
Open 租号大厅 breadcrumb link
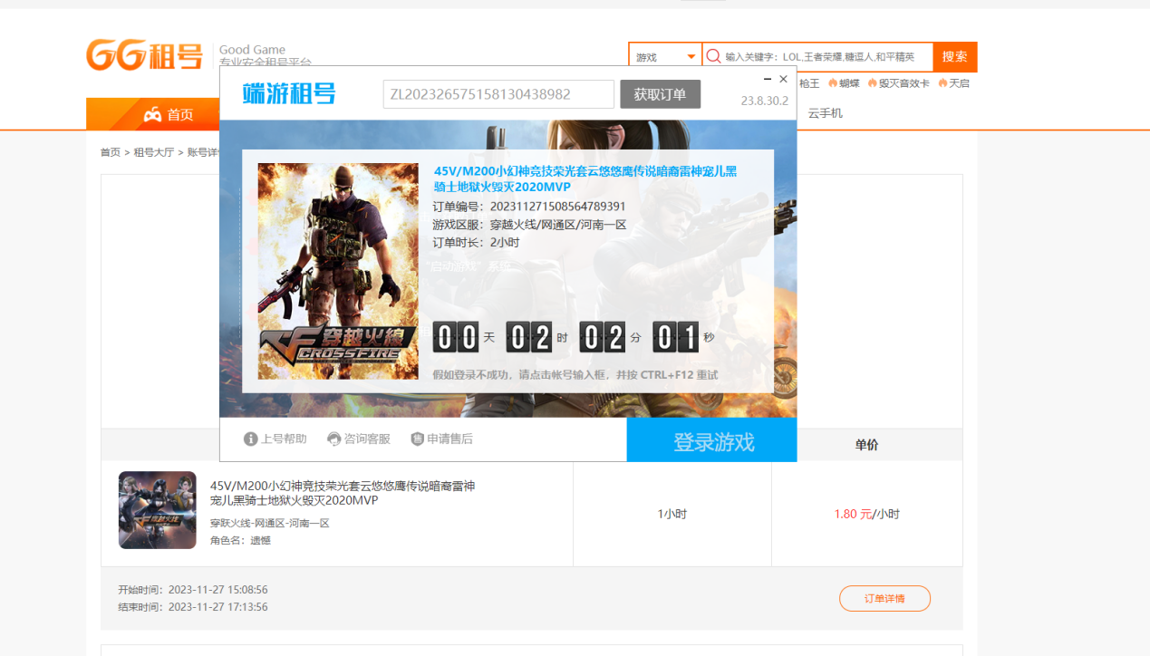pos(153,152)
